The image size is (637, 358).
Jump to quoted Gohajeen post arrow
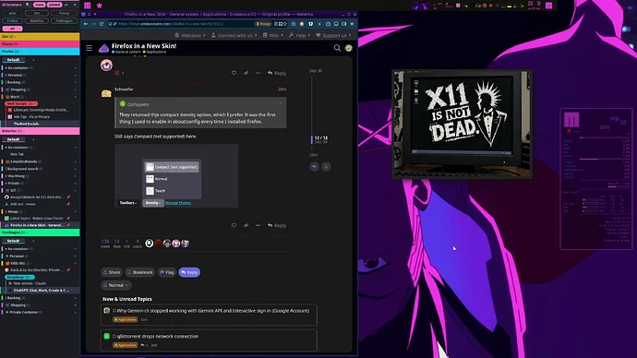(x=280, y=104)
